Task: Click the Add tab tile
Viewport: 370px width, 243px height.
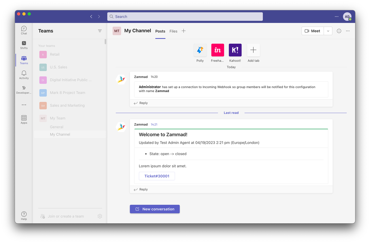Action: (253, 53)
